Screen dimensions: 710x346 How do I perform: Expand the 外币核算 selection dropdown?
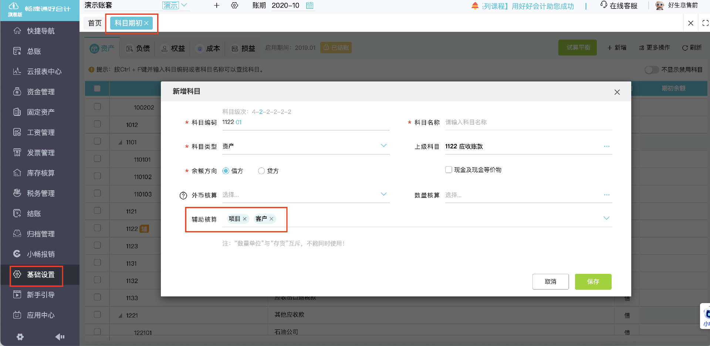pyautogui.click(x=384, y=194)
